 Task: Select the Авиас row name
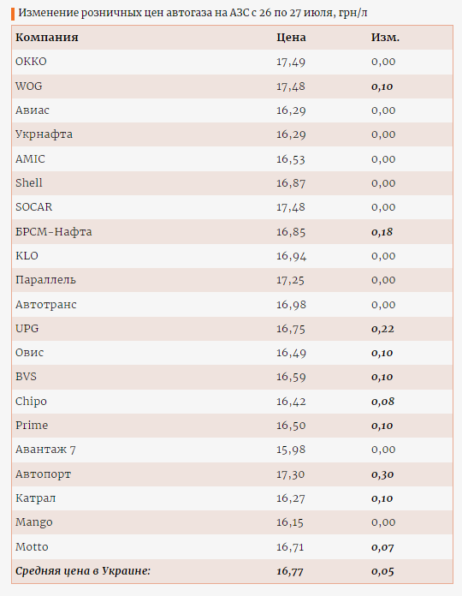(x=33, y=110)
